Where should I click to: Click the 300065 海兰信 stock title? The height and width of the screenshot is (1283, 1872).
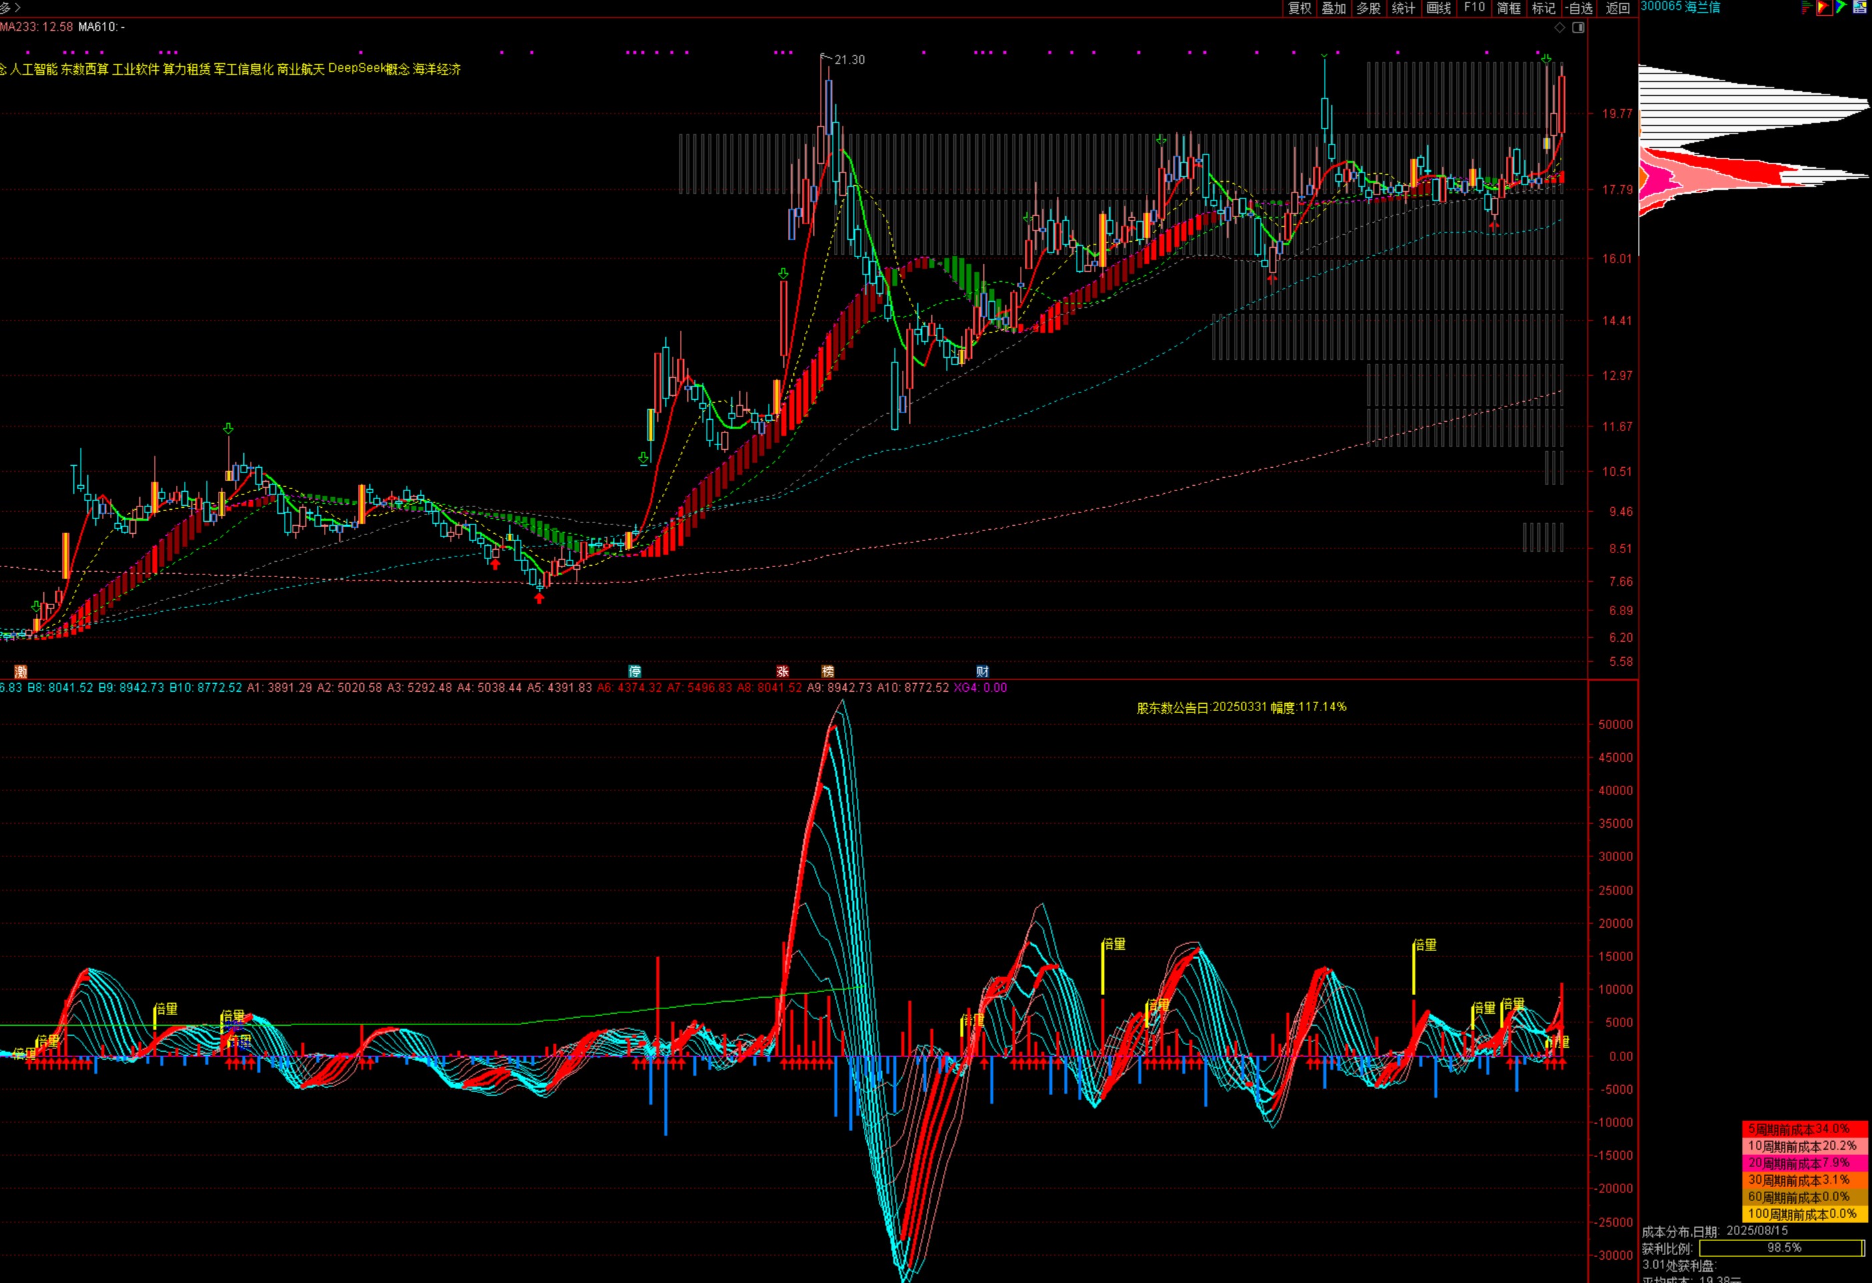pyautogui.click(x=1680, y=7)
